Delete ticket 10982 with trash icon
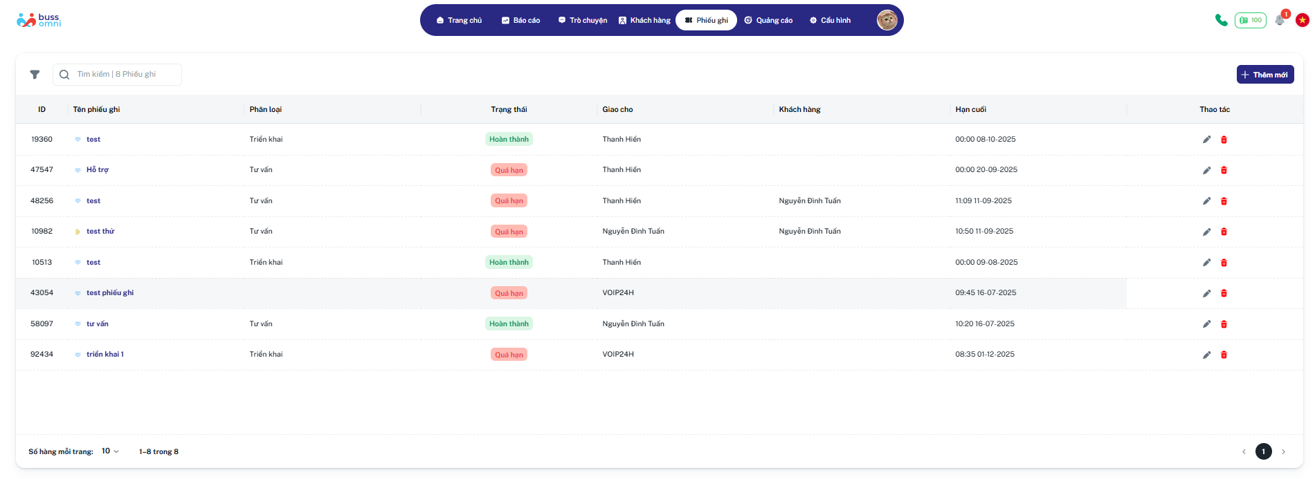Screen dimensions: 1315x479 click(x=1224, y=232)
